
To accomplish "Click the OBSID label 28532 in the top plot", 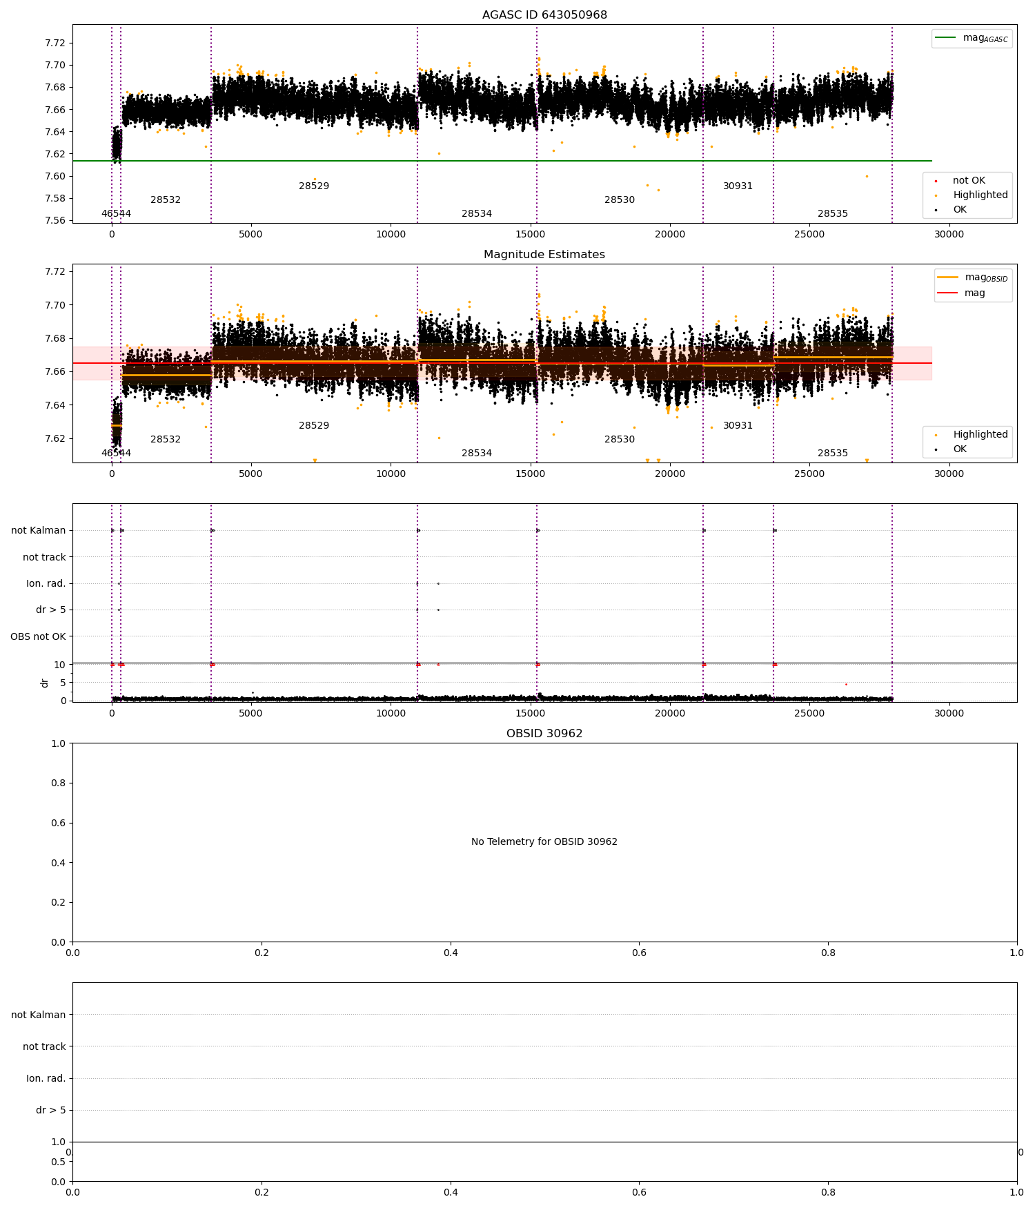I will (166, 200).
